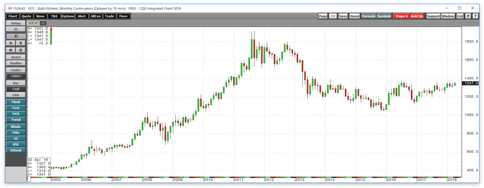Click the Save button
Image resolution: width=484 pixels, height=188 pixels.
coord(343,16)
